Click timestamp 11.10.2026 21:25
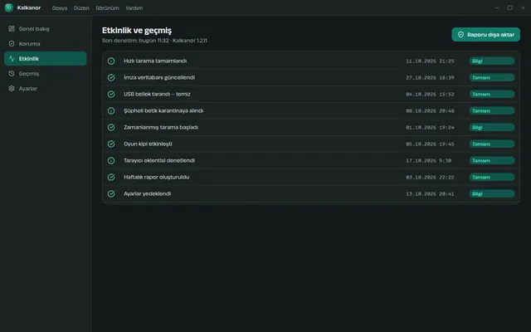Viewport: 531px width, 332px height. click(430, 61)
